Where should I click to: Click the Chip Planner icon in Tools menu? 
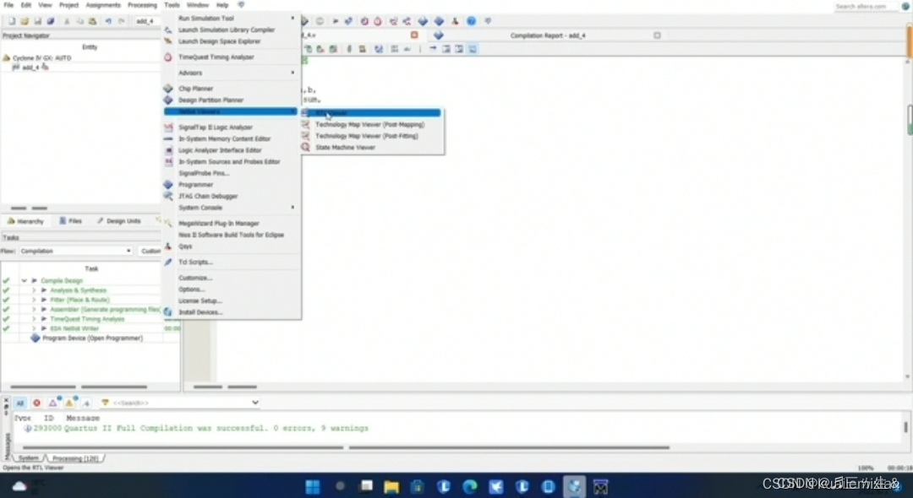167,89
